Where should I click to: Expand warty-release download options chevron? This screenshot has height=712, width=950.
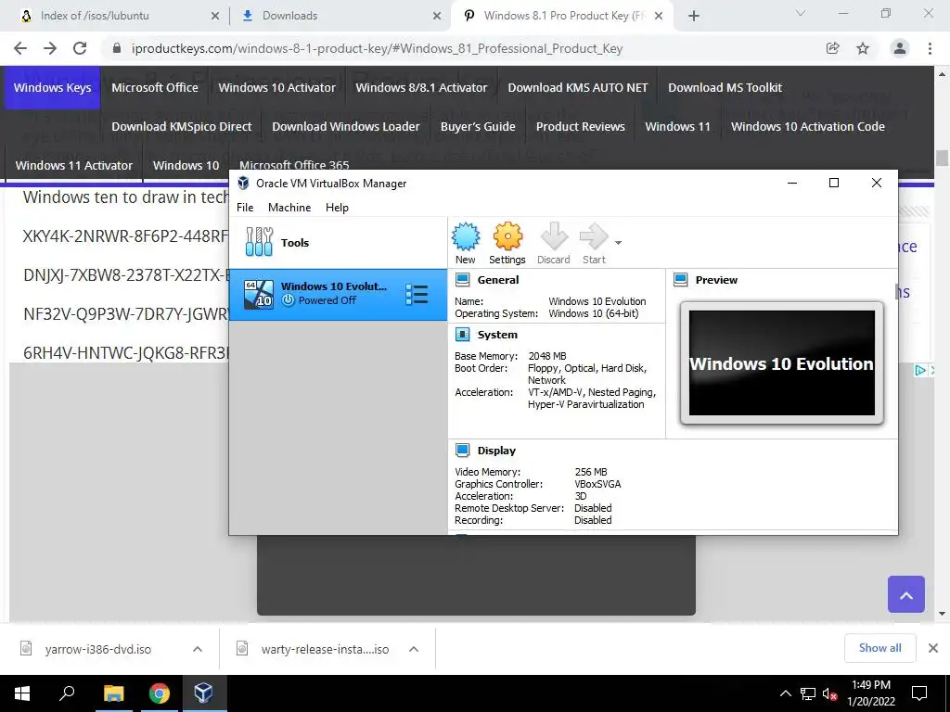click(414, 649)
